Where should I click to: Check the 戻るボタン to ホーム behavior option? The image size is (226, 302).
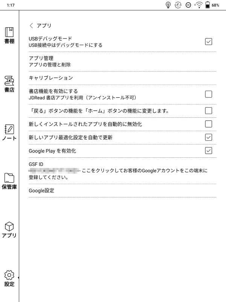tap(209, 109)
